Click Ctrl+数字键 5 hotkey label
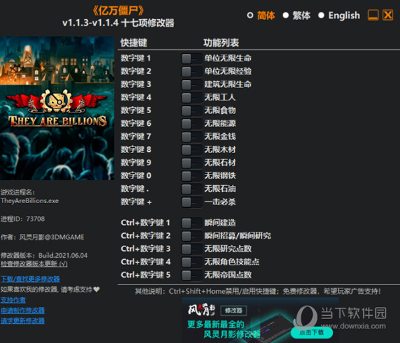The height and width of the screenshot is (343, 400). pos(145,275)
